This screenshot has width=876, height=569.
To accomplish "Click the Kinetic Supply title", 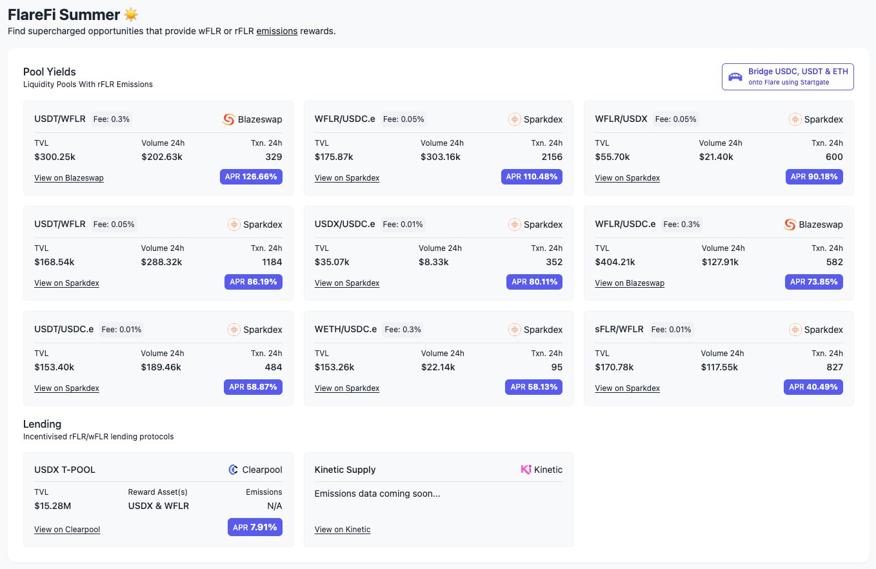I will click(345, 470).
